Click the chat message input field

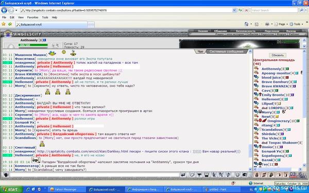tap(94, 175)
